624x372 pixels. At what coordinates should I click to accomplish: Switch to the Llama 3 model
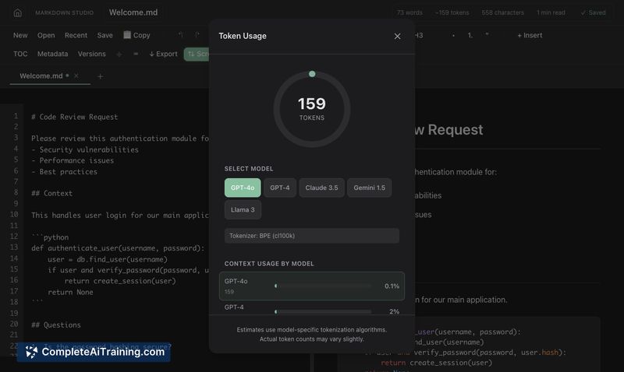(x=243, y=209)
